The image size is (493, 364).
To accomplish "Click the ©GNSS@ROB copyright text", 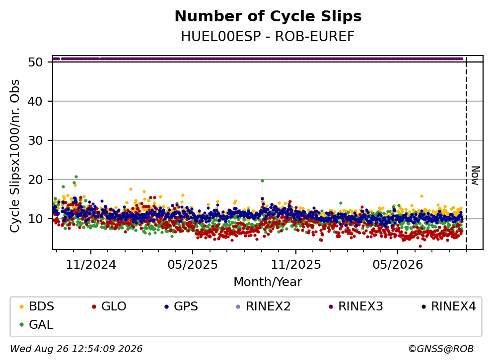I will (441, 349).
